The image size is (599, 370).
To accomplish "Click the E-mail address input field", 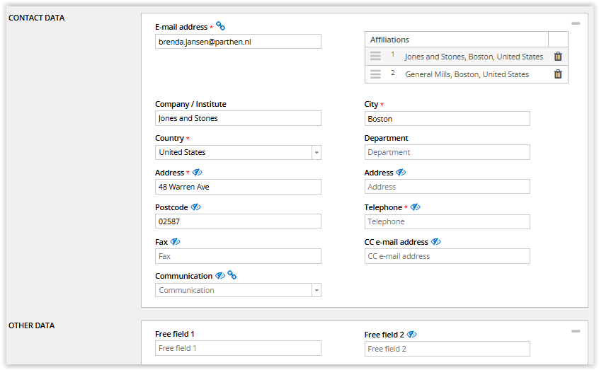I will 238,42.
